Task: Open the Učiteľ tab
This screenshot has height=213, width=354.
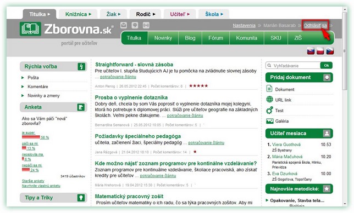Action: coord(180,14)
